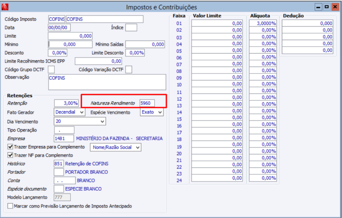
Task: Click the Limite value field
Action: pyautogui.click(x=70, y=36)
